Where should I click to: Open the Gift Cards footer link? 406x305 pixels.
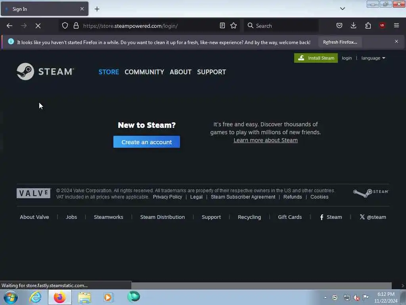tap(290, 217)
